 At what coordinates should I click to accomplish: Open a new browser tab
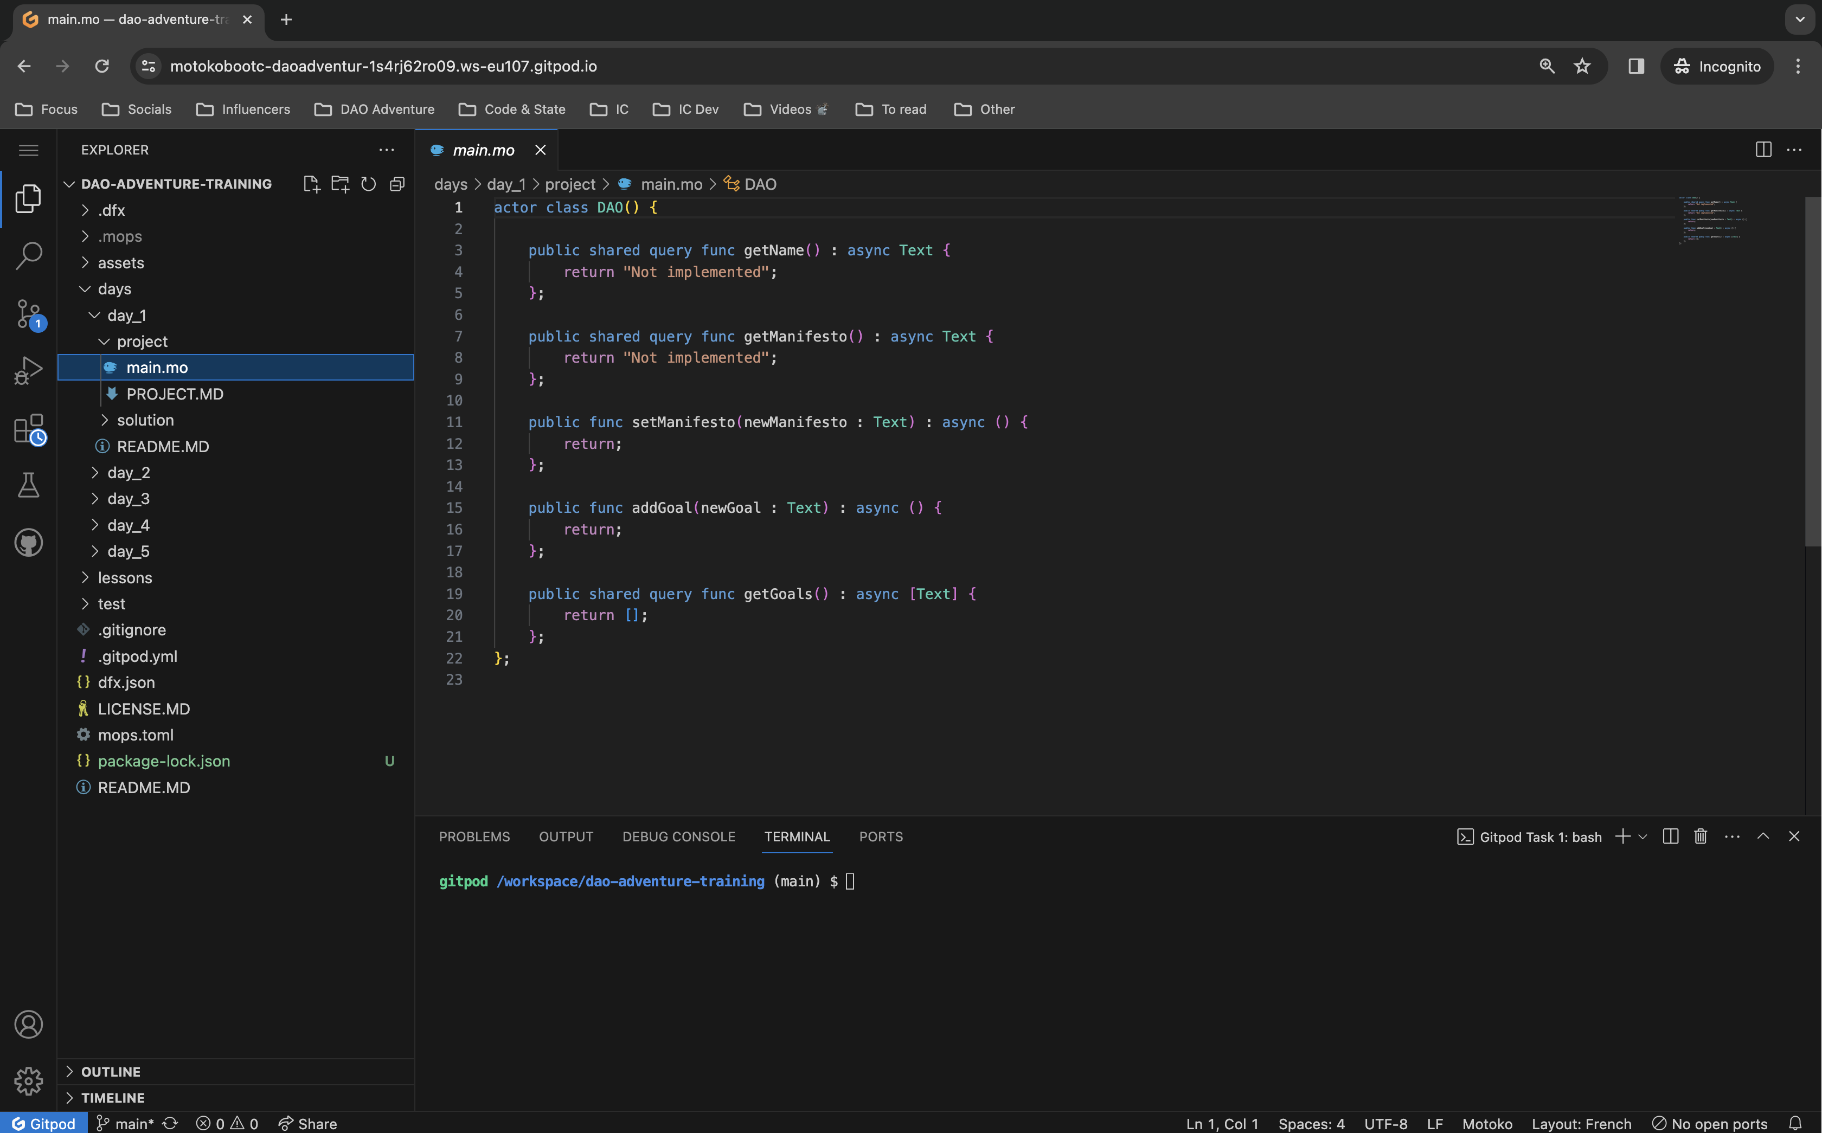pos(286,20)
